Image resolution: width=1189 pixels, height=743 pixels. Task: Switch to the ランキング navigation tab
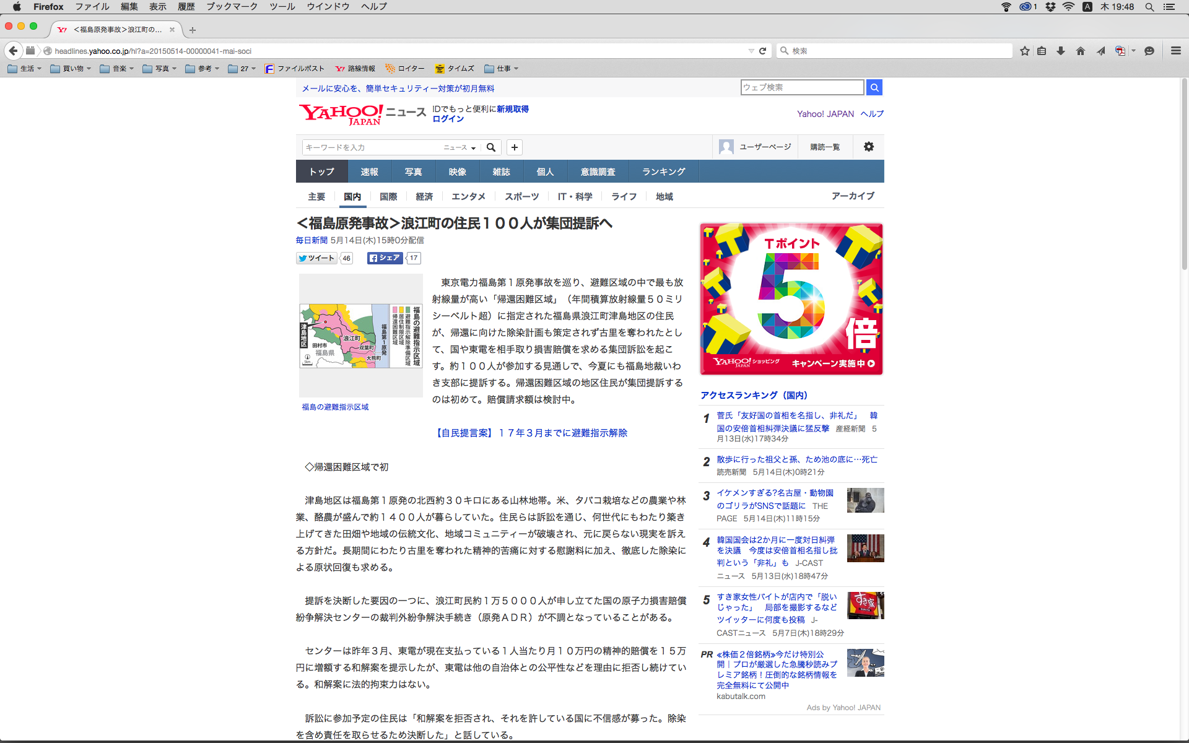point(663,172)
